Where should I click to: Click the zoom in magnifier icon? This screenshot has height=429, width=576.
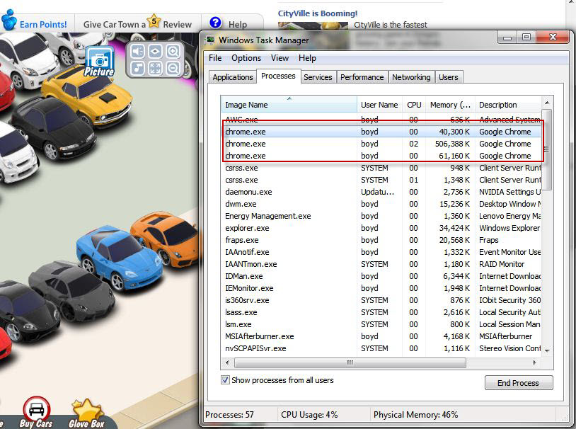click(x=173, y=51)
